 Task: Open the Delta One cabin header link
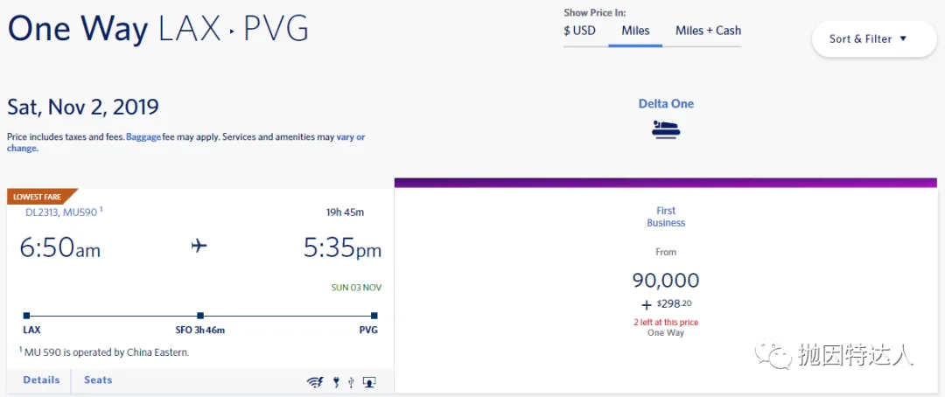[x=666, y=103]
